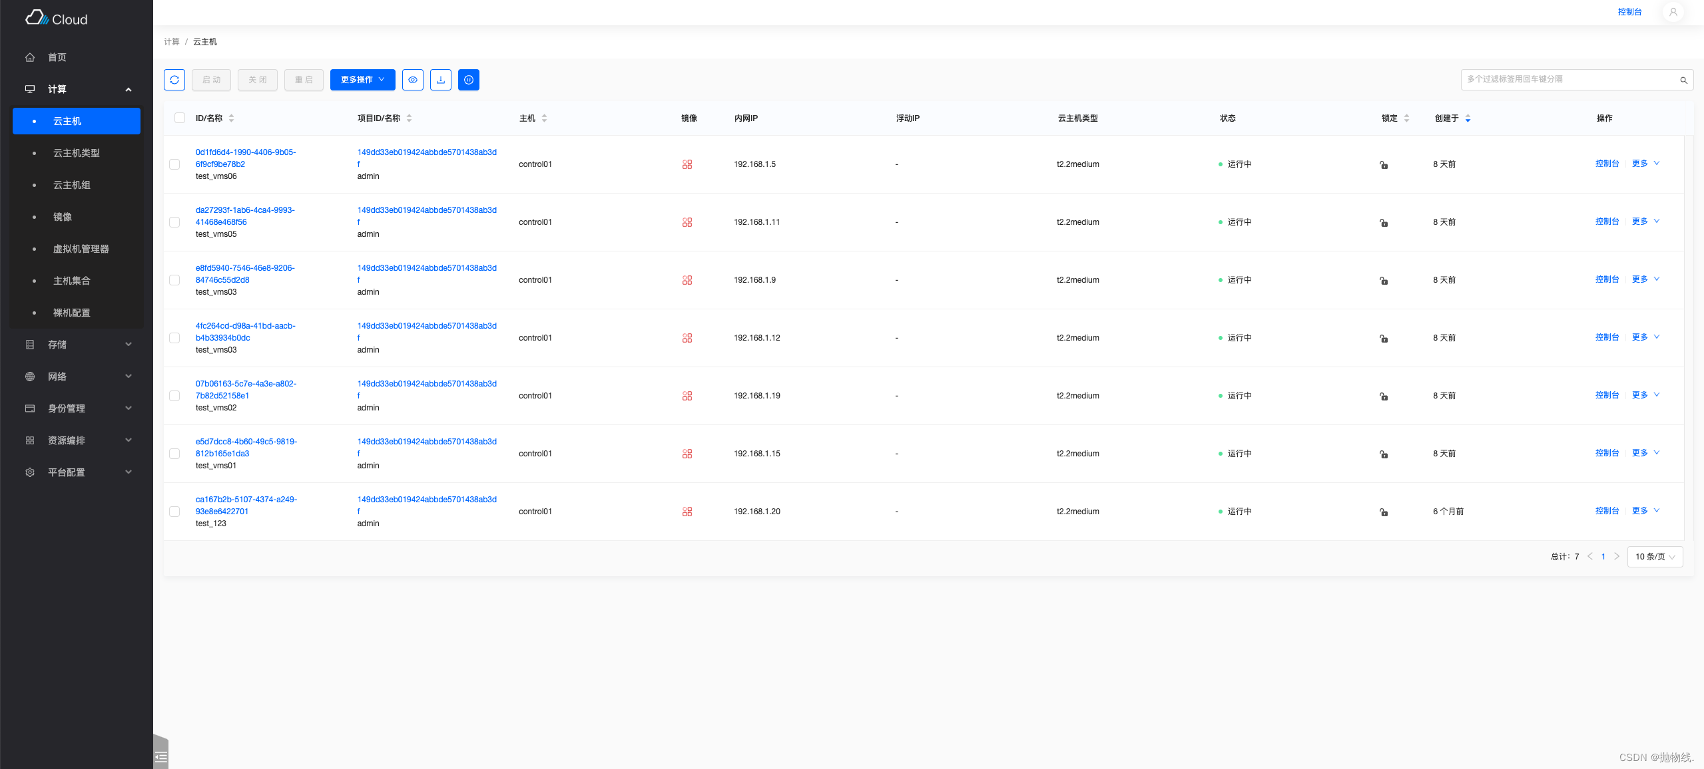Viewport: 1704px width, 769px height.
Task: Click the lock icon in test_vms05 row
Action: [x=1383, y=223]
